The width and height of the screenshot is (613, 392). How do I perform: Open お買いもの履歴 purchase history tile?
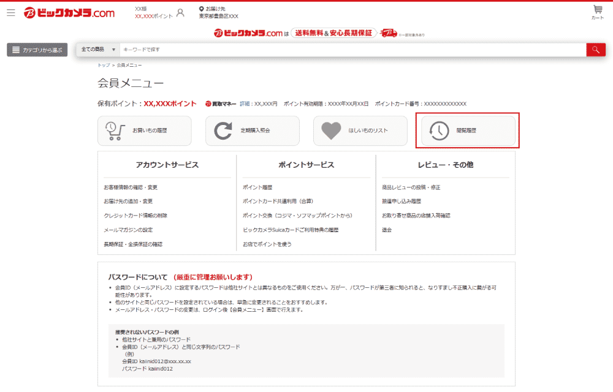145,130
